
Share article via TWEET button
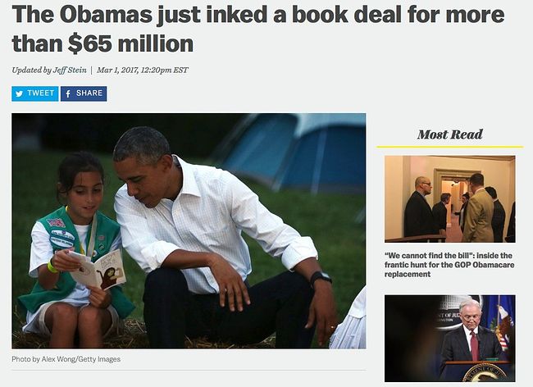point(35,93)
